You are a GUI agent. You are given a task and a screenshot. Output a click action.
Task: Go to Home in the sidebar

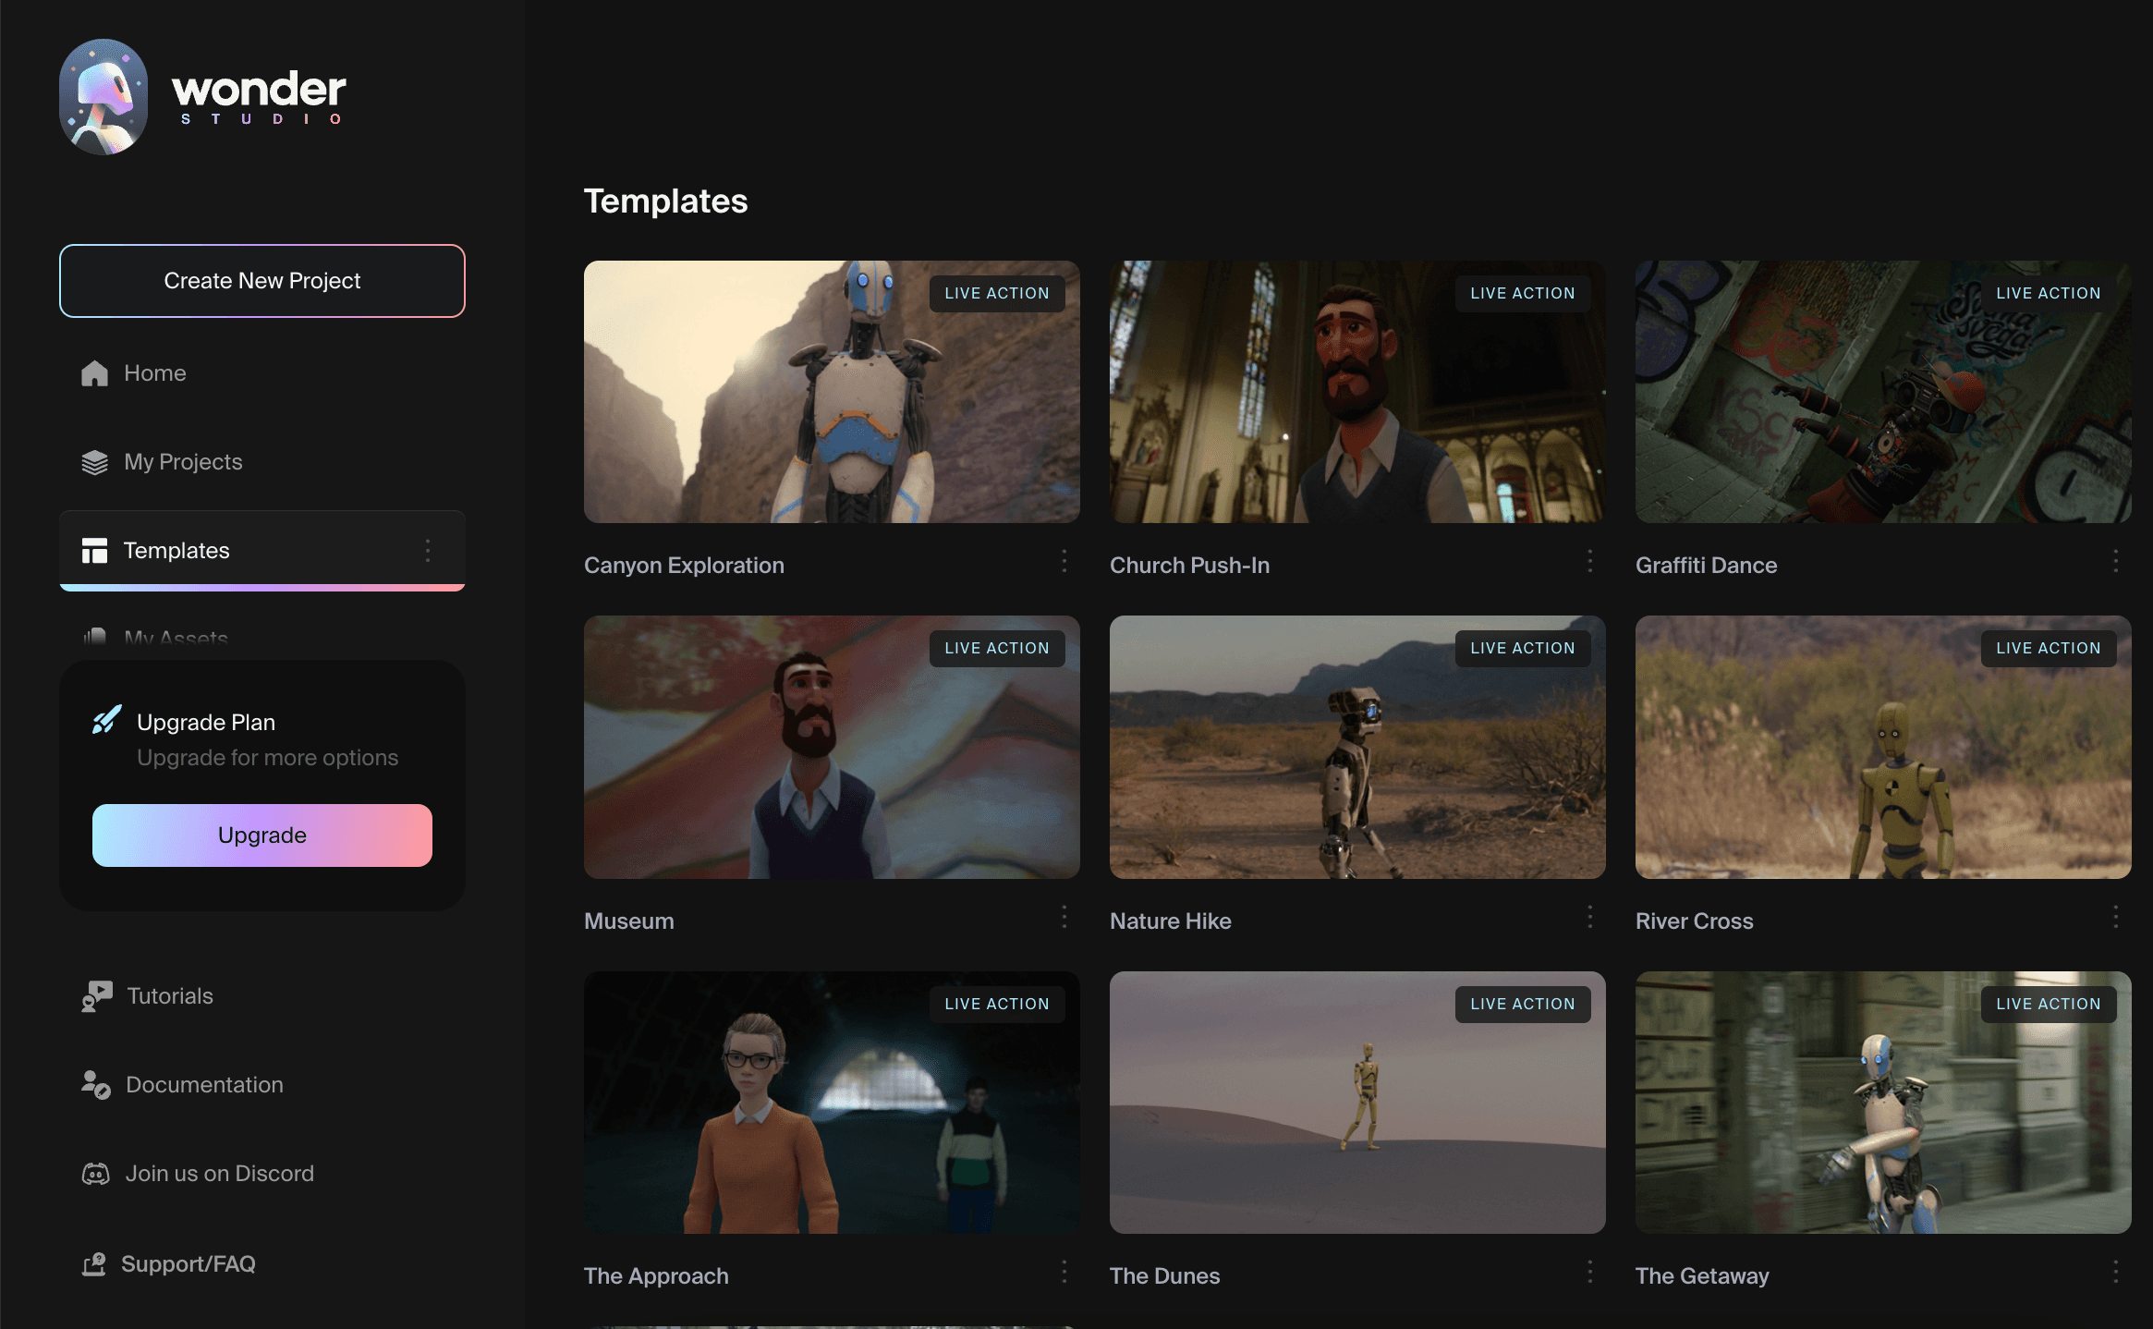tap(262, 373)
